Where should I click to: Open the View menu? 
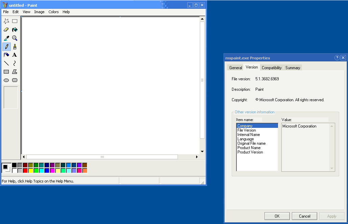tap(26, 12)
